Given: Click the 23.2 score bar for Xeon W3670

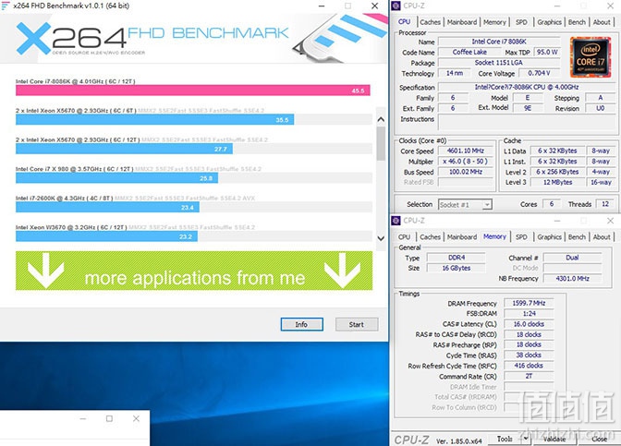Looking at the screenshot, I should point(106,236).
